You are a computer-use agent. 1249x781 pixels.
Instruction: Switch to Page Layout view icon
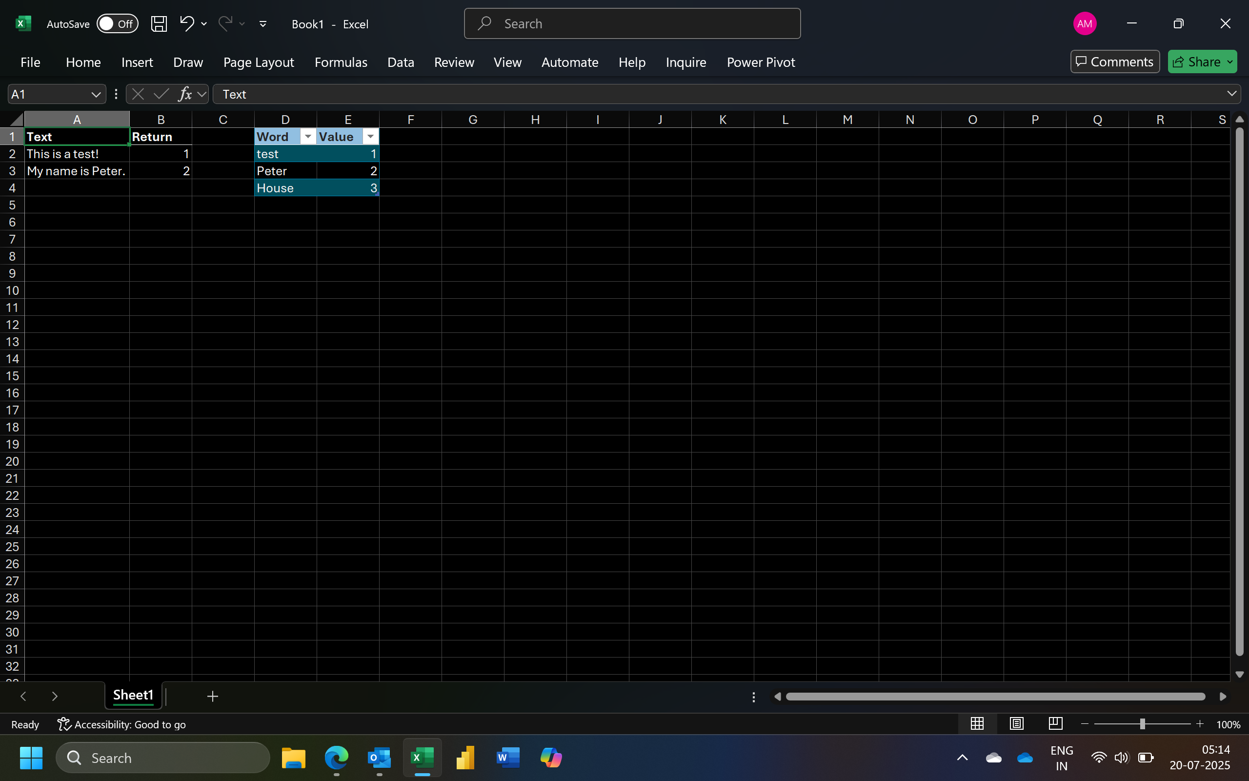[1016, 724]
